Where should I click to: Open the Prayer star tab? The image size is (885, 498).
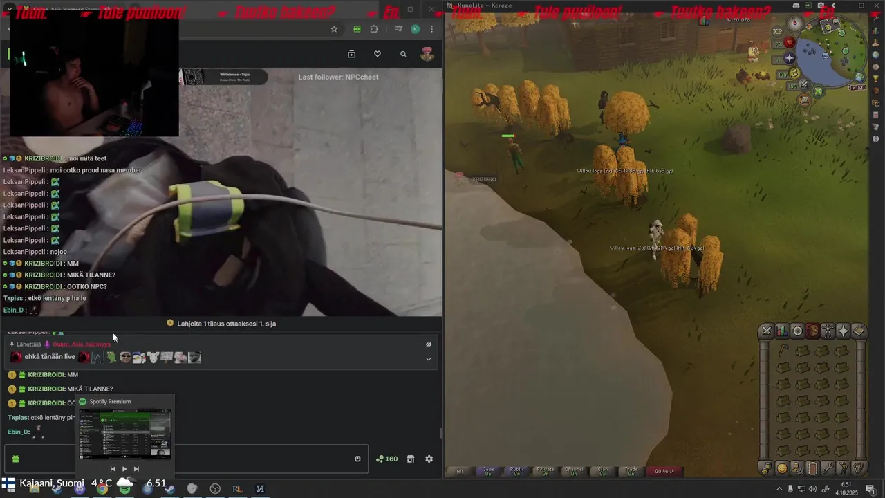843,331
